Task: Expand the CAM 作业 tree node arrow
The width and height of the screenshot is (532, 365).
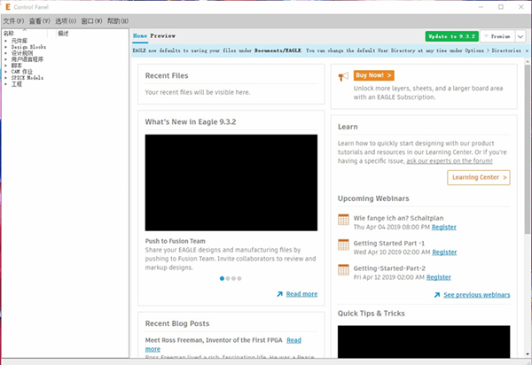Action: click(x=6, y=72)
